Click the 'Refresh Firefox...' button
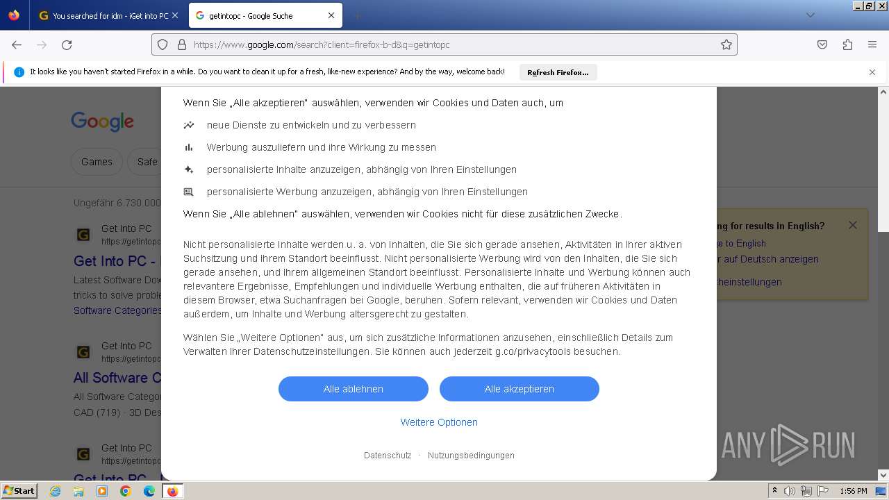Viewport: 889px width, 500px height. pyautogui.click(x=558, y=72)
